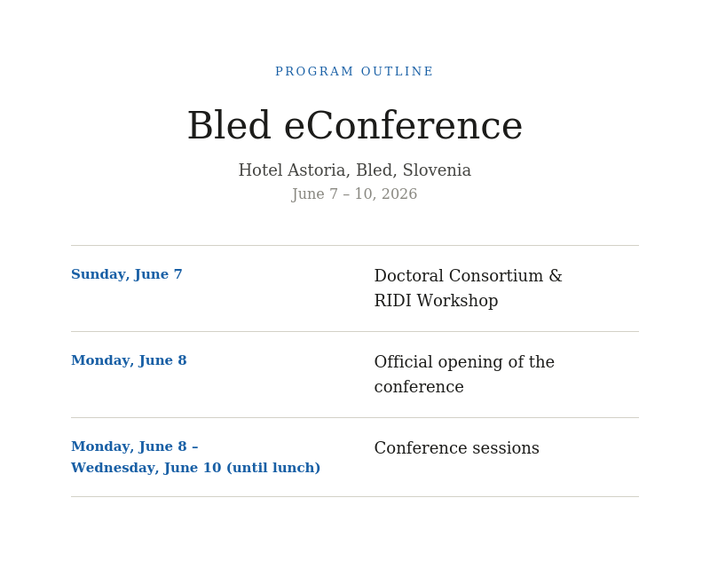Click the divider line above Sunday, June 7
This screenshot has width=710, height=561.
(x=355, y=245)
